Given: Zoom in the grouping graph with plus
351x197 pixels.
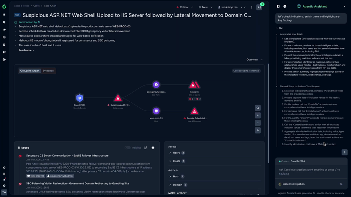Looking at the screenshot, I should pos(258,115).
